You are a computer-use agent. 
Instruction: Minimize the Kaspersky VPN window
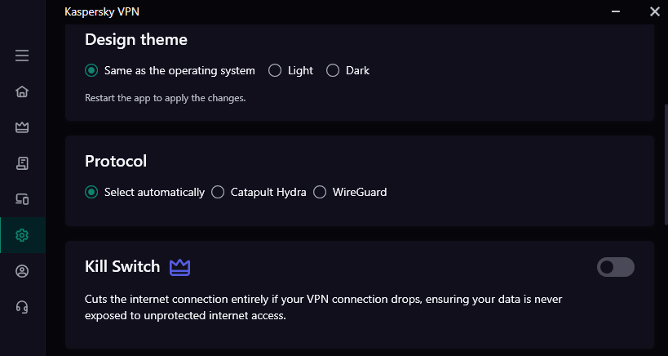pos(616,11)
